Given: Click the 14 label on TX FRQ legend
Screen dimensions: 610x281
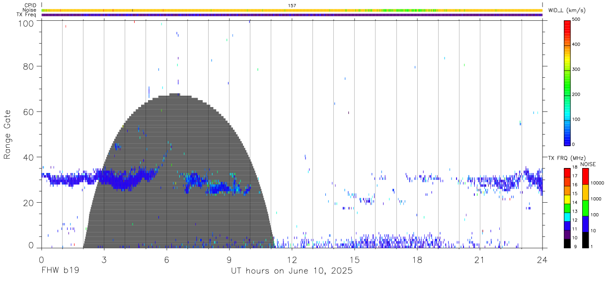Looking at the screenshot, I should pyautogui.click(x=575, y=202).
